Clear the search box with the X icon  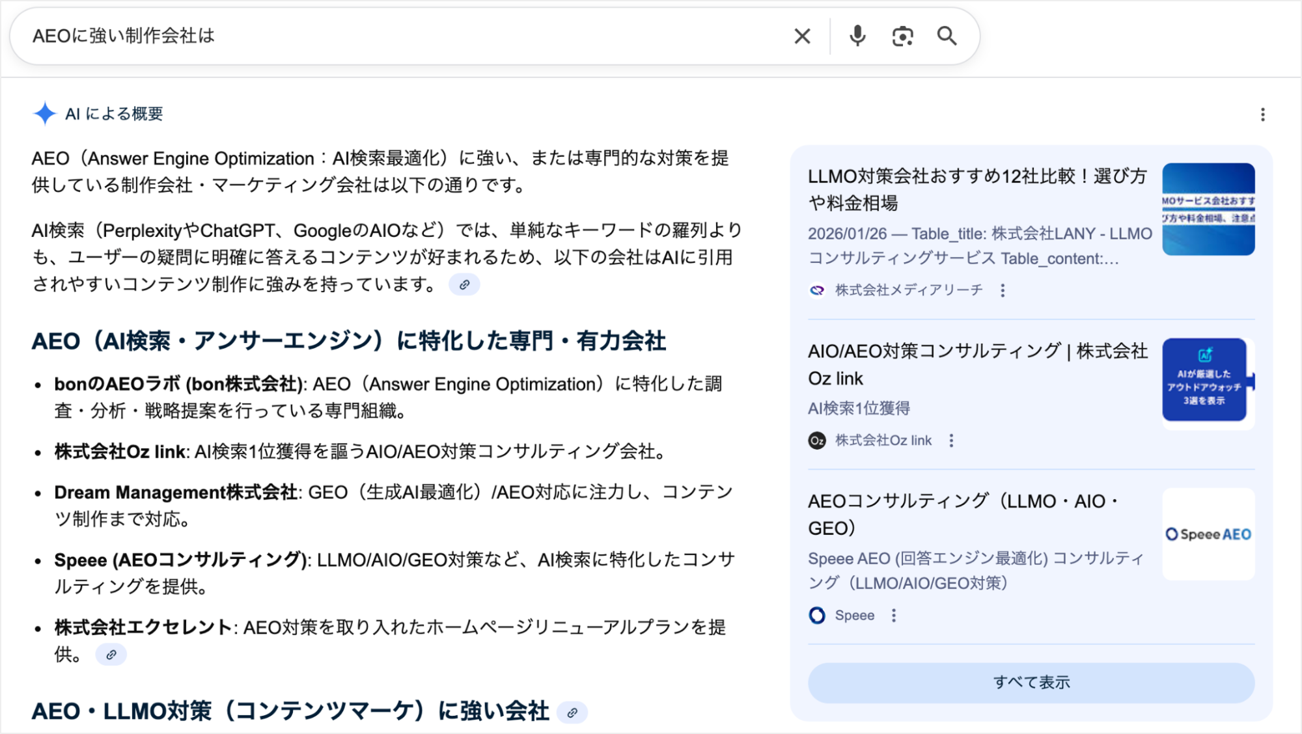[x=802, y=36]
